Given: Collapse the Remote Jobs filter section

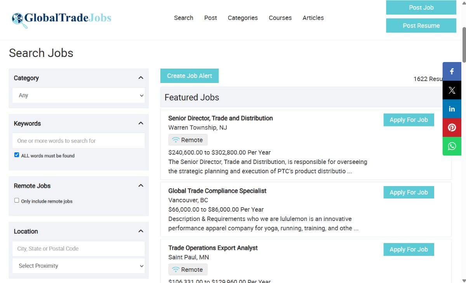Looking at the screenshot, I should [x=141, y=186].
